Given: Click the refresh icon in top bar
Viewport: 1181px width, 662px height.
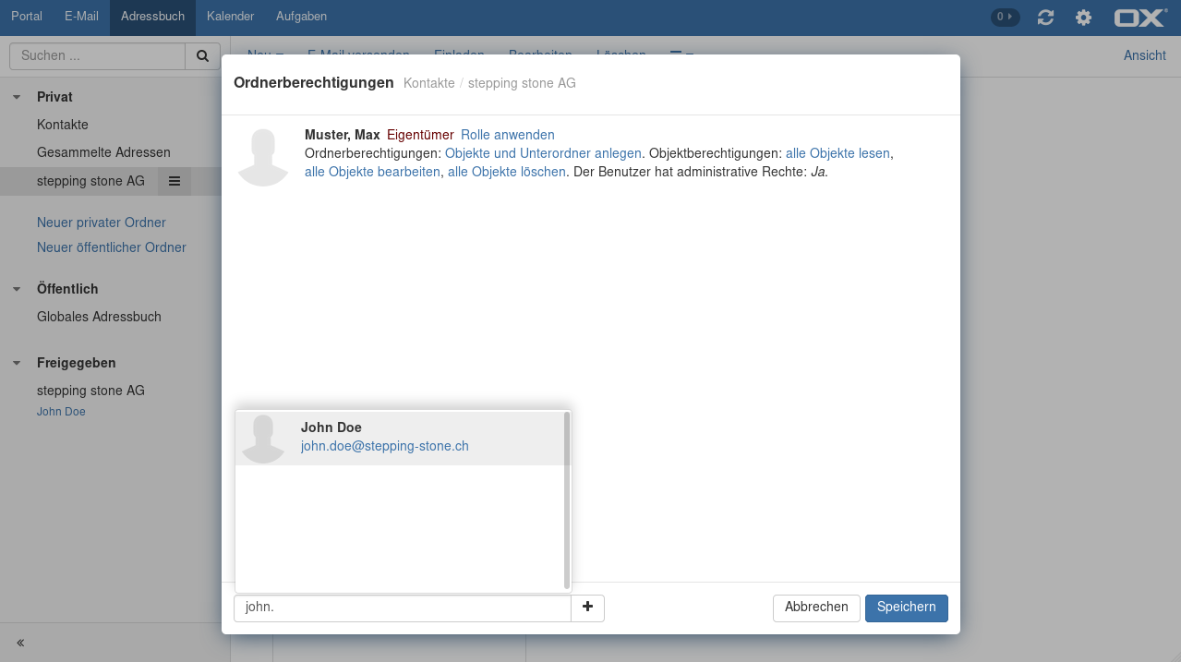Looking at the screenshot, I should tap(1045, 18).
